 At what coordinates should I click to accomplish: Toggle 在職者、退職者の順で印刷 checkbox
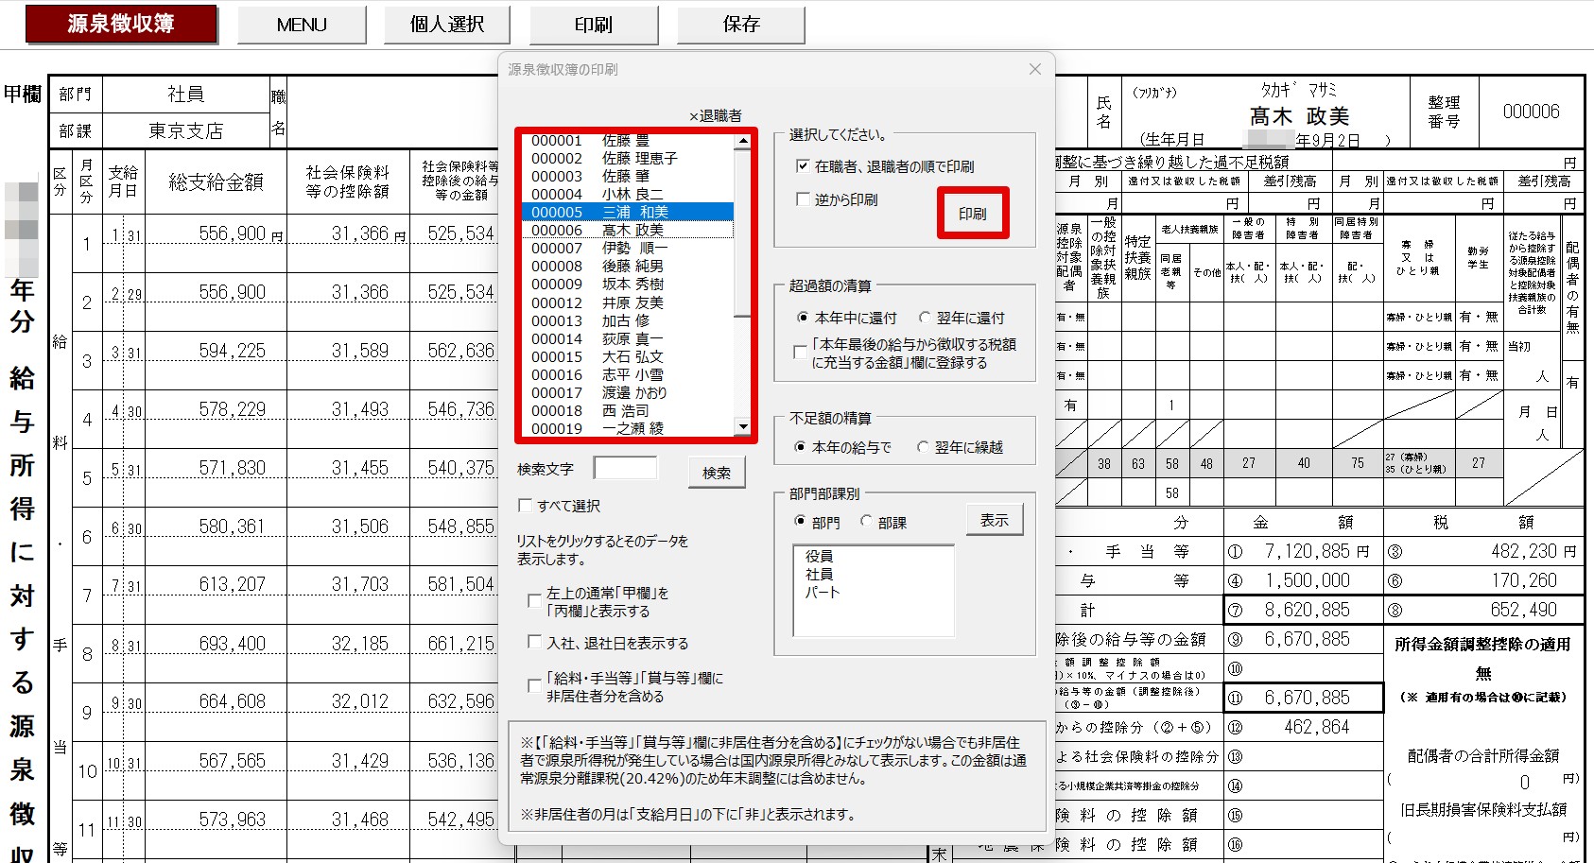803,166
